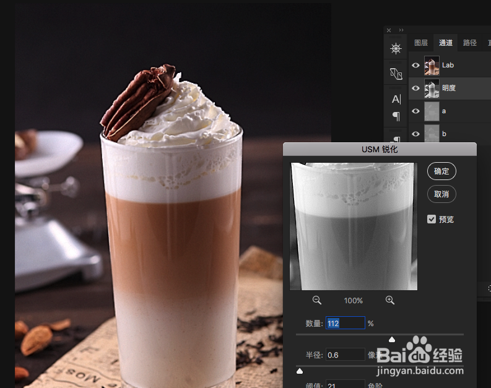The height and width of the screenshot is (388, 491).
Task: Switch to the 路径 tab
Action: 470,43
